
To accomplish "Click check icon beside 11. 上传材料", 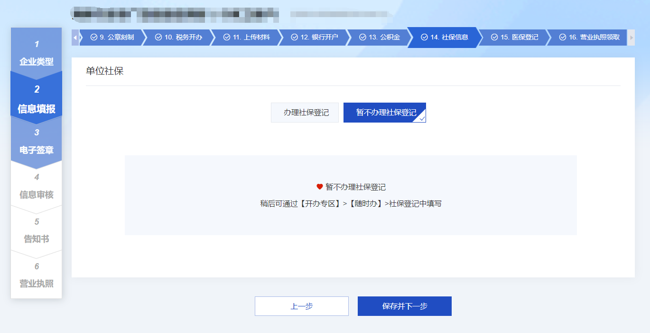I will (x=227, y=37).
